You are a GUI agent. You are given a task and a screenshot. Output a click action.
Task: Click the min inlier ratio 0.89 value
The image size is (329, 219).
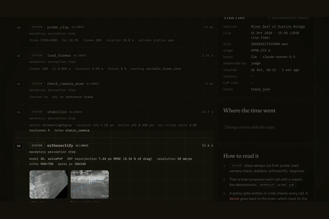click(x=177, y=125)
